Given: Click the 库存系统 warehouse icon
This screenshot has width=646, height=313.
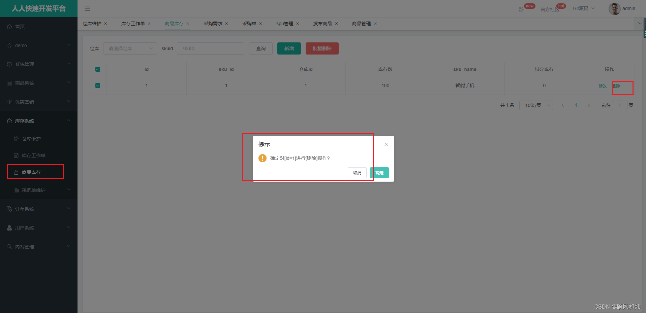Looking at the screenshot, I should [x=9, y=120].
